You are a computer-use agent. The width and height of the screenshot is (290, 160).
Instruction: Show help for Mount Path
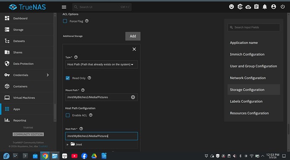click(x=83, y=90)
